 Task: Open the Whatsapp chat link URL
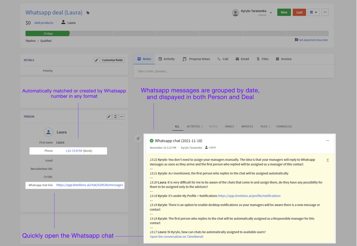(x=90, y=185)
